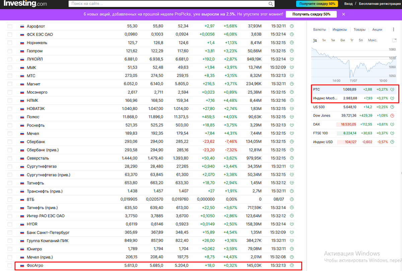This screenshot has height=271, width=402.
Task: Click the clock icon in Татнефть (прив.) row
Action: 291,208
